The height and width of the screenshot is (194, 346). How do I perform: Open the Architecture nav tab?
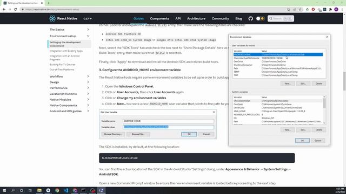pyautogui.click(x=196, y=18)
